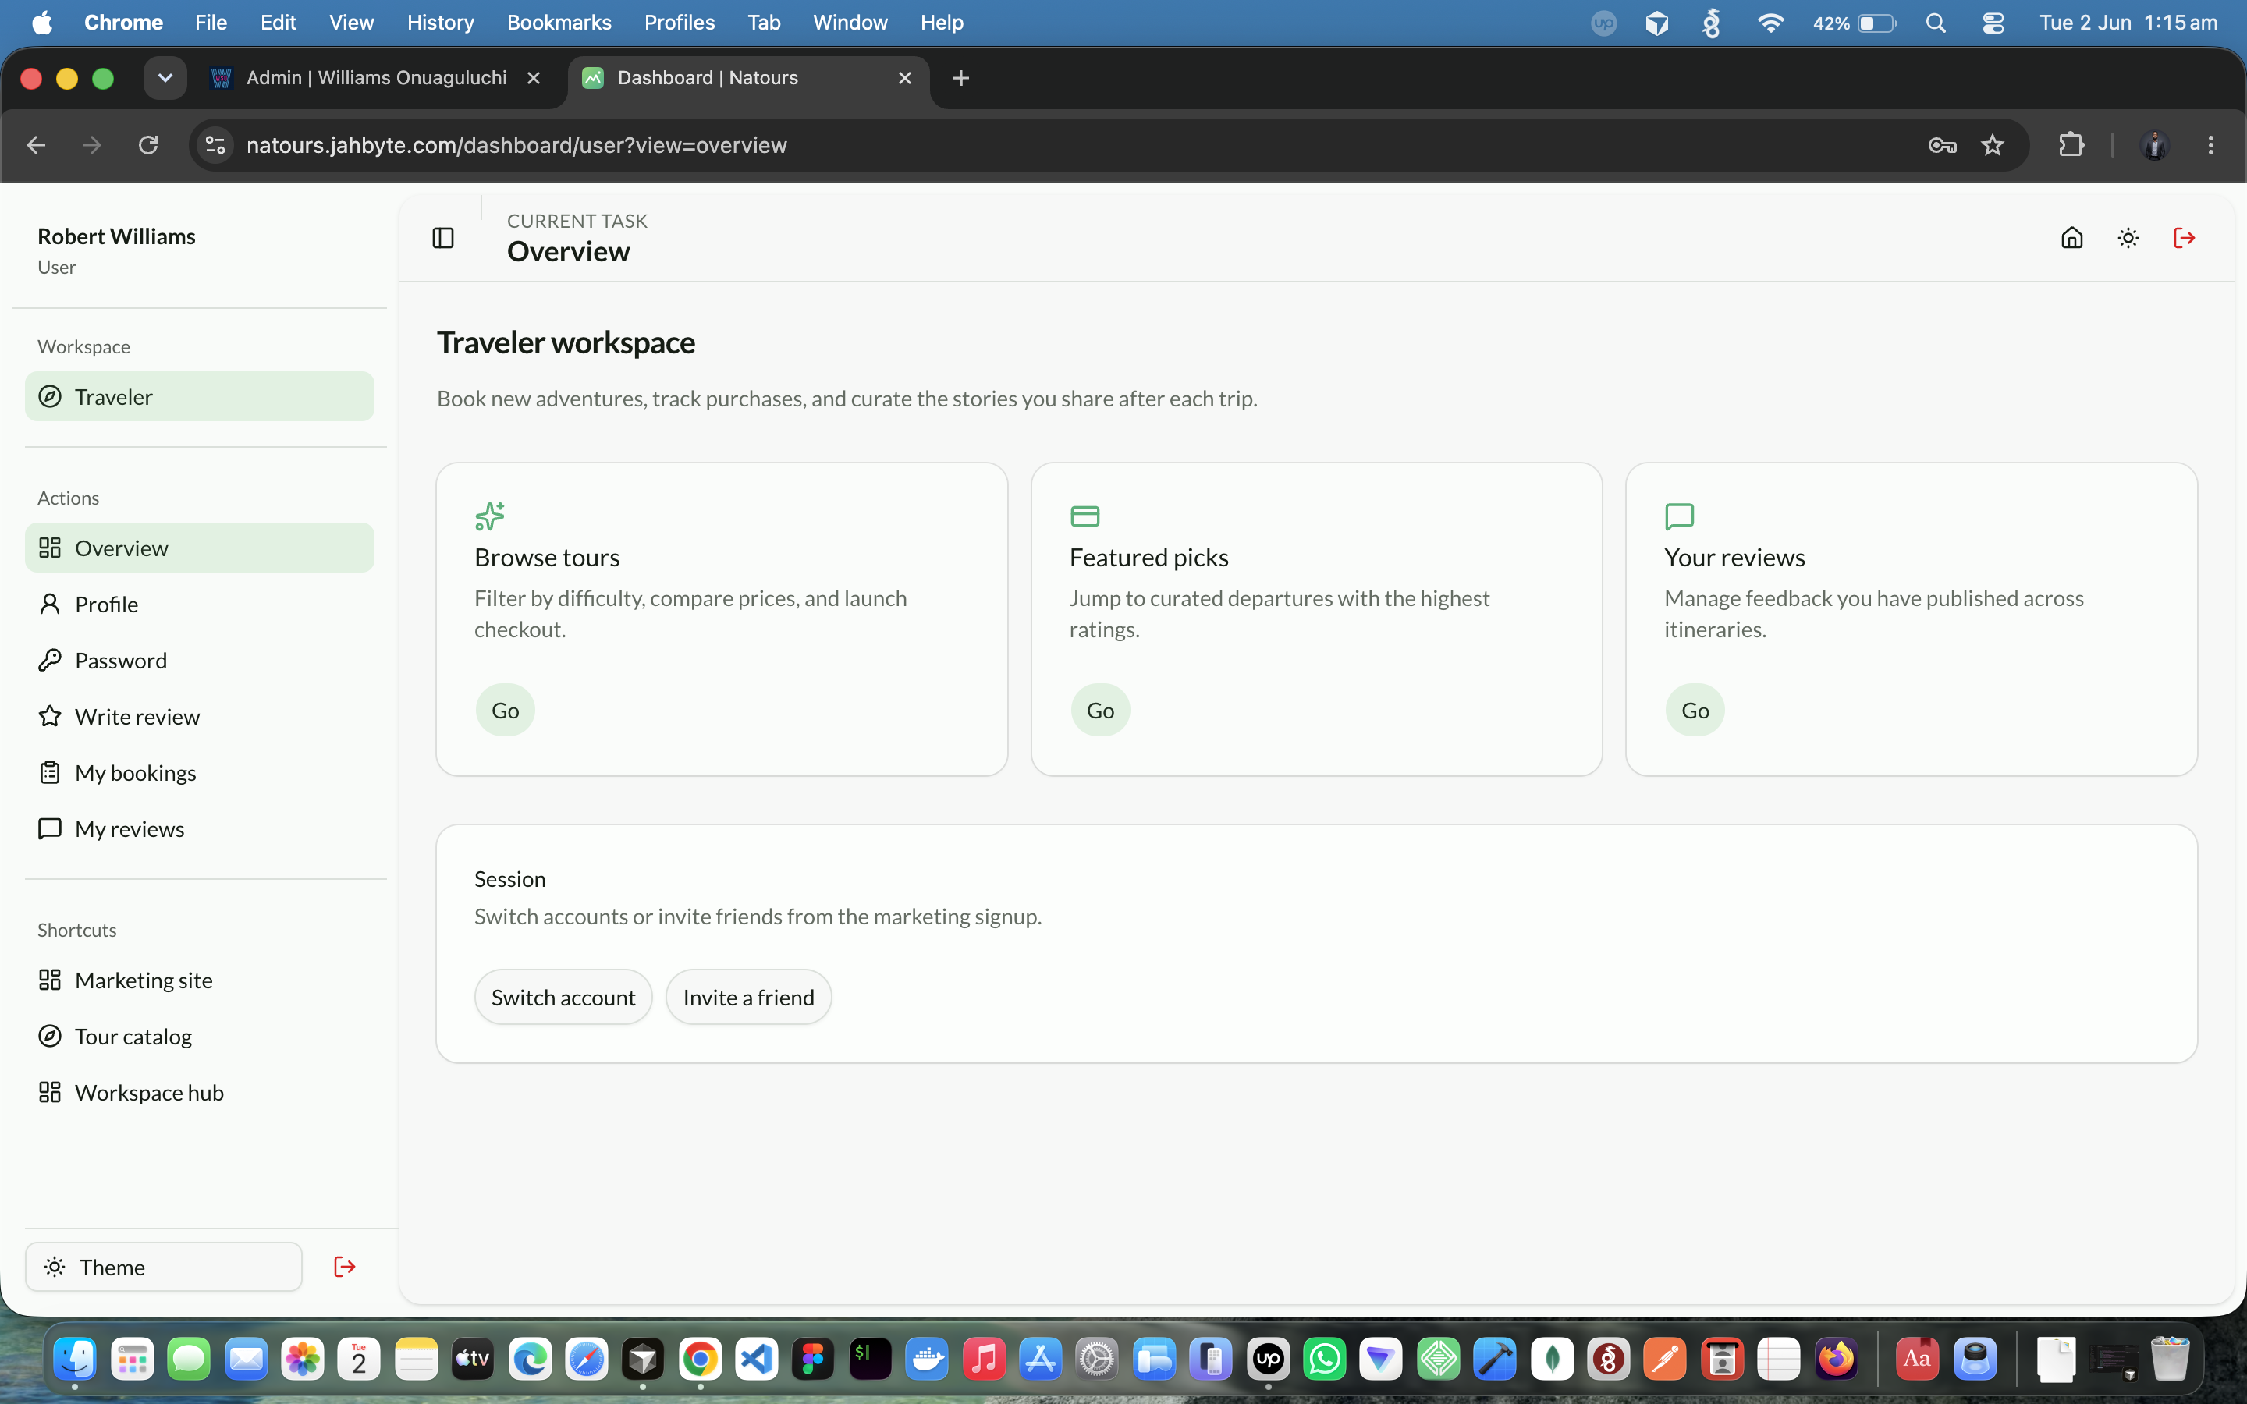
Task: Click the Session section title
Action: 509,878
